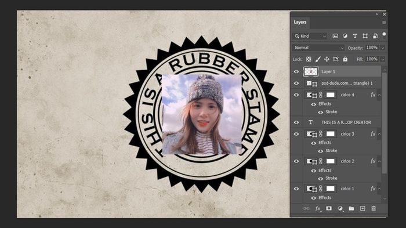Hide THIS IS A R...OP CREATOR text layer eye
Screen dimensions: 406x228
point(296,122)
